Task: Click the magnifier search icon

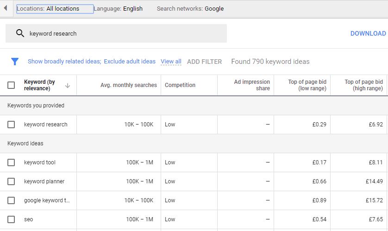Action: (x=20, y=33)
